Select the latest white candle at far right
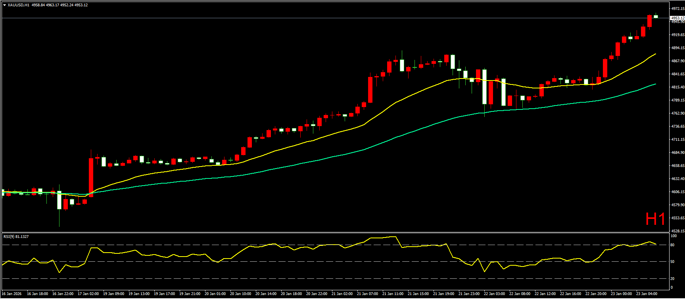This screenshot has height=299, width=685. [656, 16]
